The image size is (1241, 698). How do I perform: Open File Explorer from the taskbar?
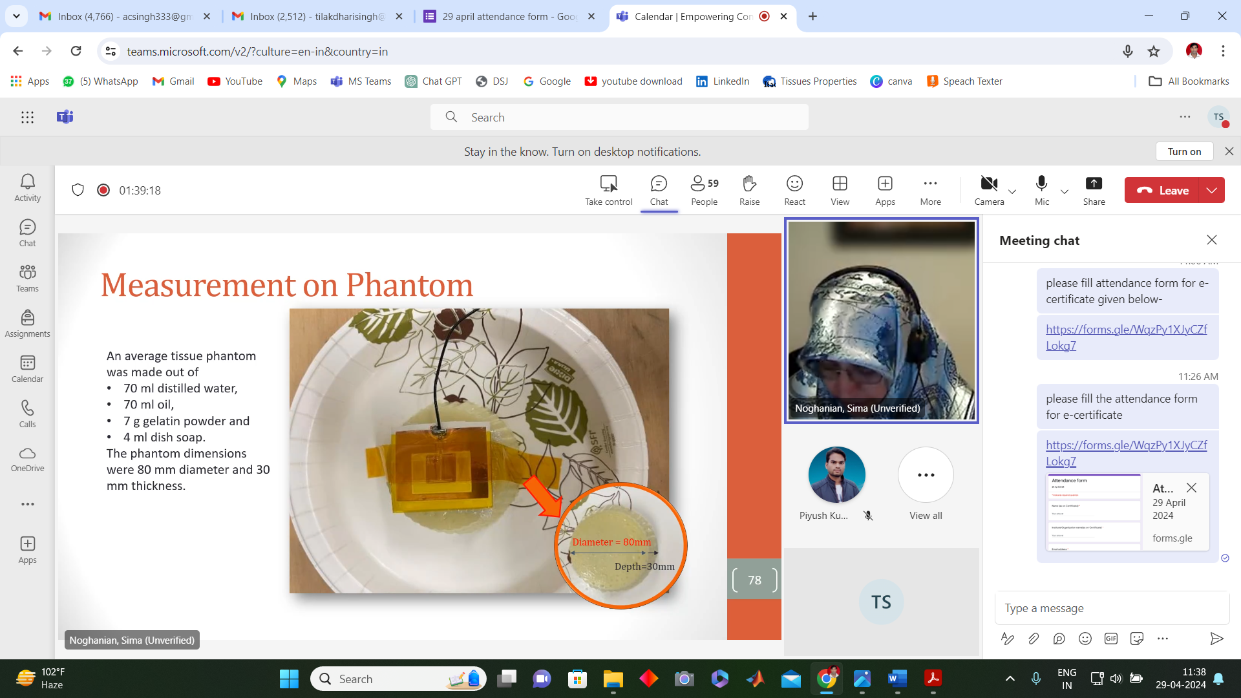pos(613,679)
